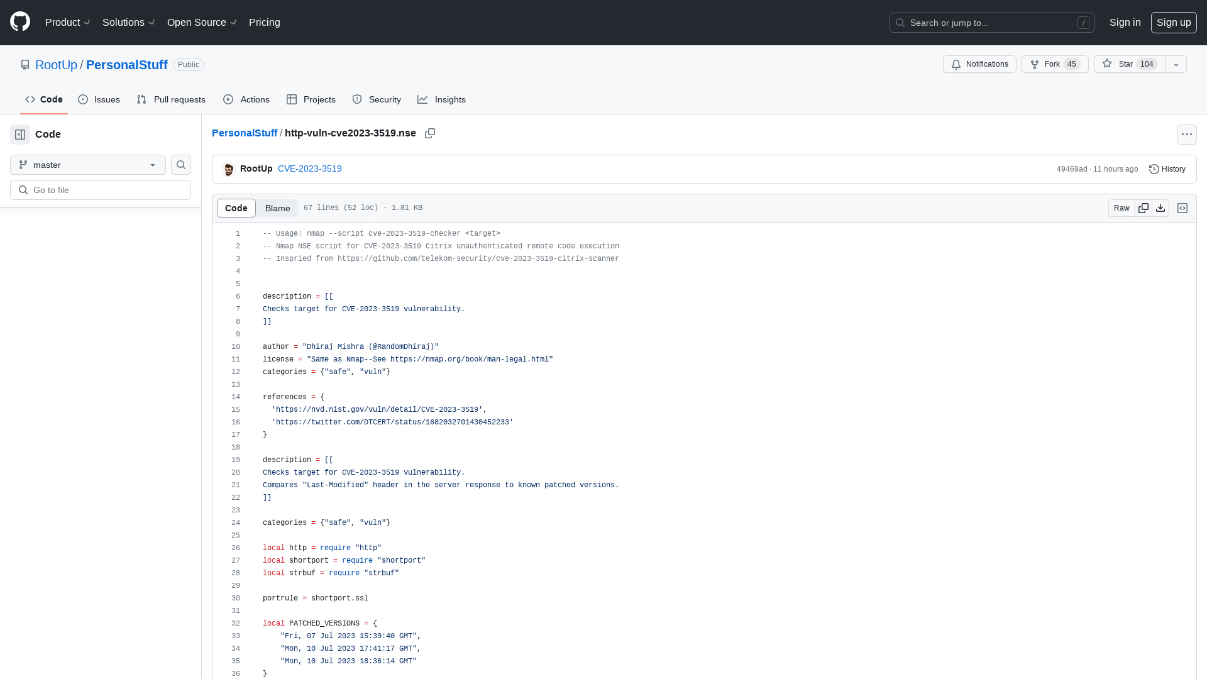Screen dimensions: 1207x679
Task: Select line number 32
Action: coord(236,623)
